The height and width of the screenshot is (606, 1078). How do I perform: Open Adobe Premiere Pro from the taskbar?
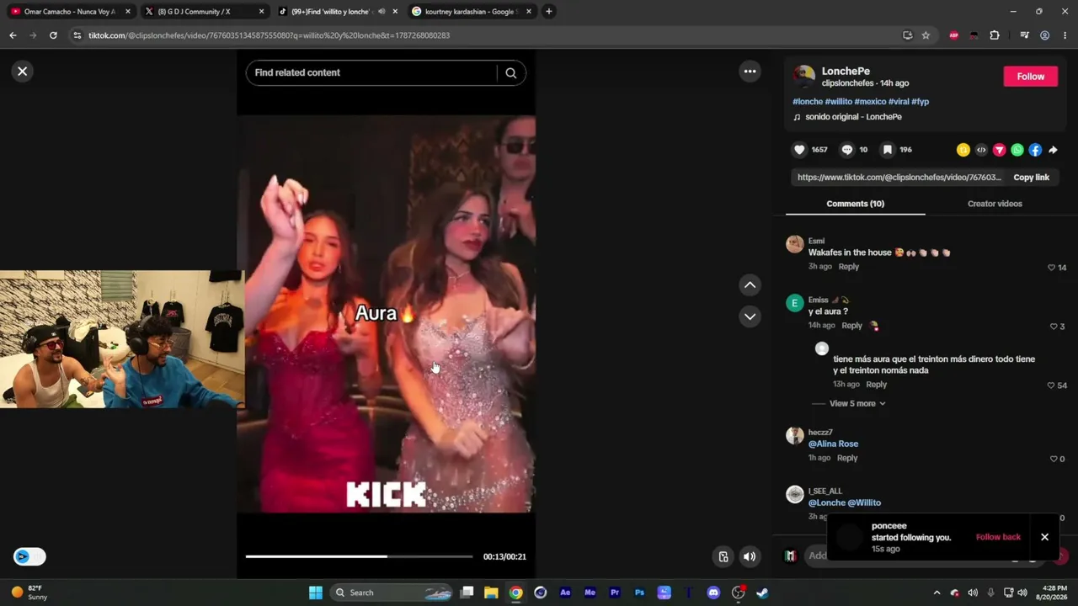(x=615, y=593)
